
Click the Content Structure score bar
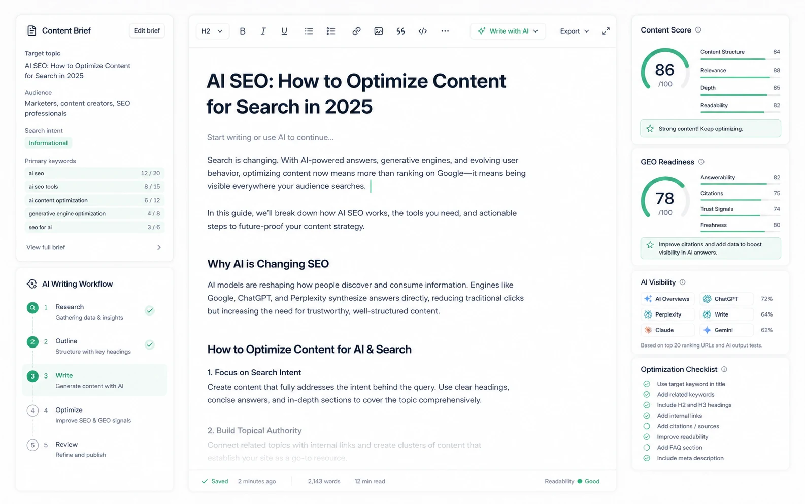(740, 59)
